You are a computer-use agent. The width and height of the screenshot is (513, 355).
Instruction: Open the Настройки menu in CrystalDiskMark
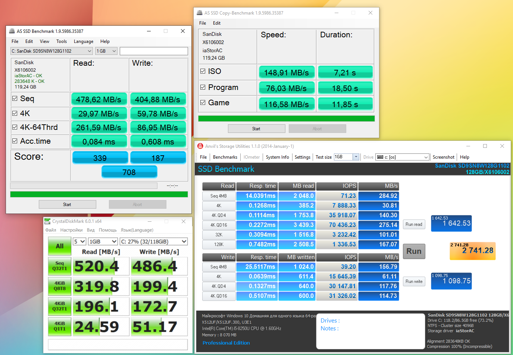click(71, 230)
